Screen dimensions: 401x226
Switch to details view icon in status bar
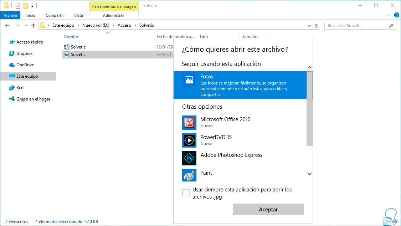388,222
